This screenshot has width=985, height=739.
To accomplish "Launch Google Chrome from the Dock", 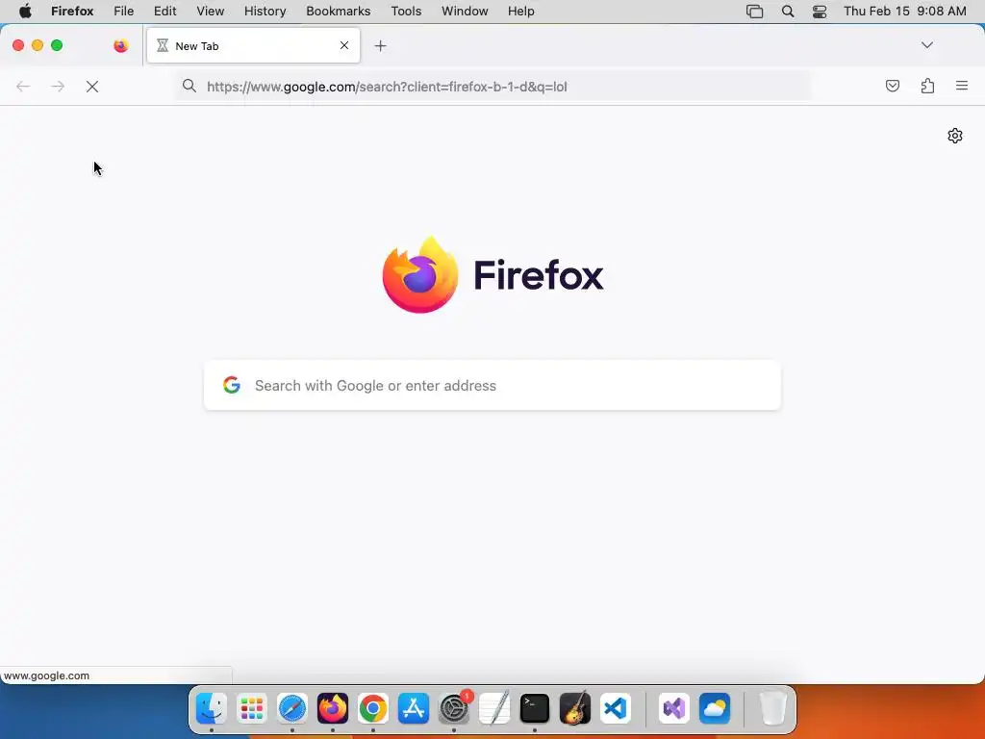I will pos(373,709).
